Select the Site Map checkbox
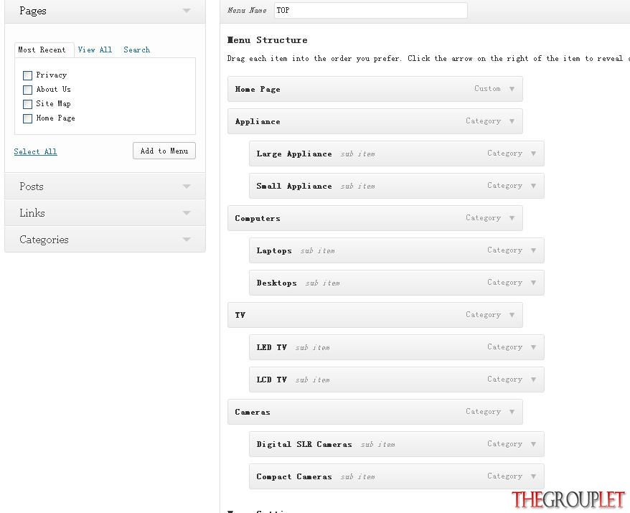The height and width of the screenshot is (513, 630). click(27, 104)
